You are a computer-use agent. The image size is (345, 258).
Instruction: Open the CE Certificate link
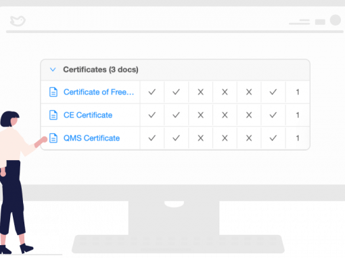88,115
